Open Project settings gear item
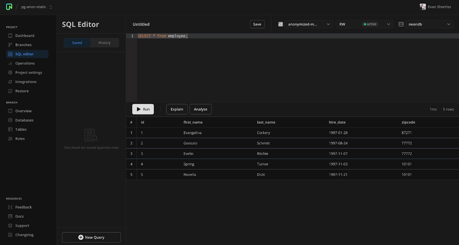Screen dimensions: 459x245 pos(28,73)
